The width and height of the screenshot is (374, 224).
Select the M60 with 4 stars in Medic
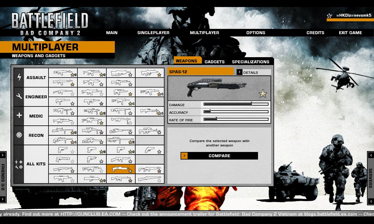coord(150,111)
